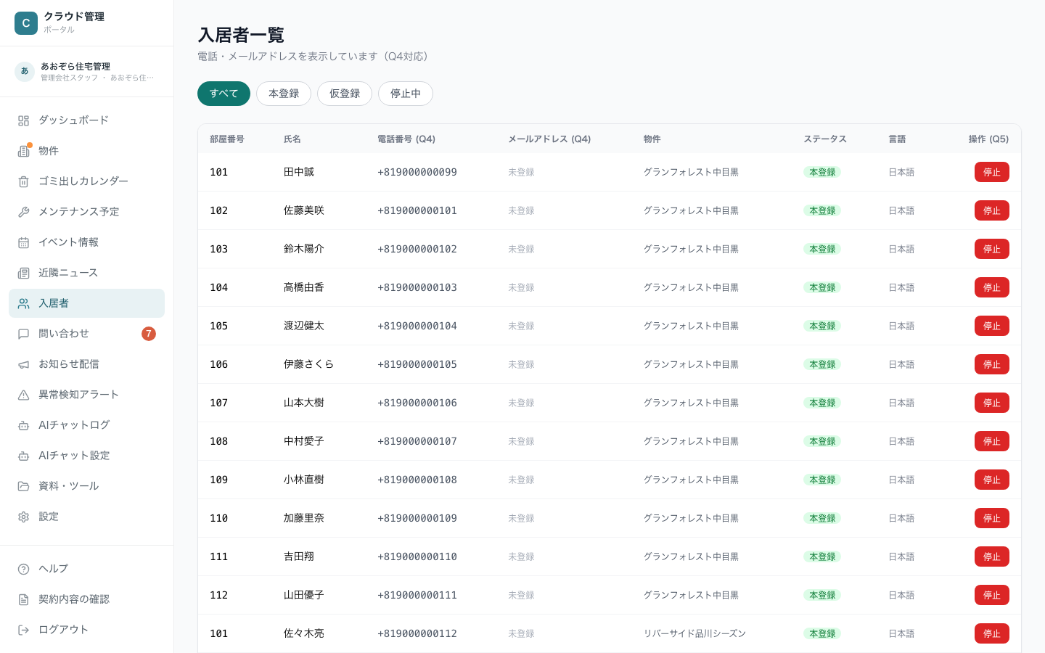Click the 問い合わせ chat bubble icon
Viewport: 1045px width, 653px height.
pos(24,334)
